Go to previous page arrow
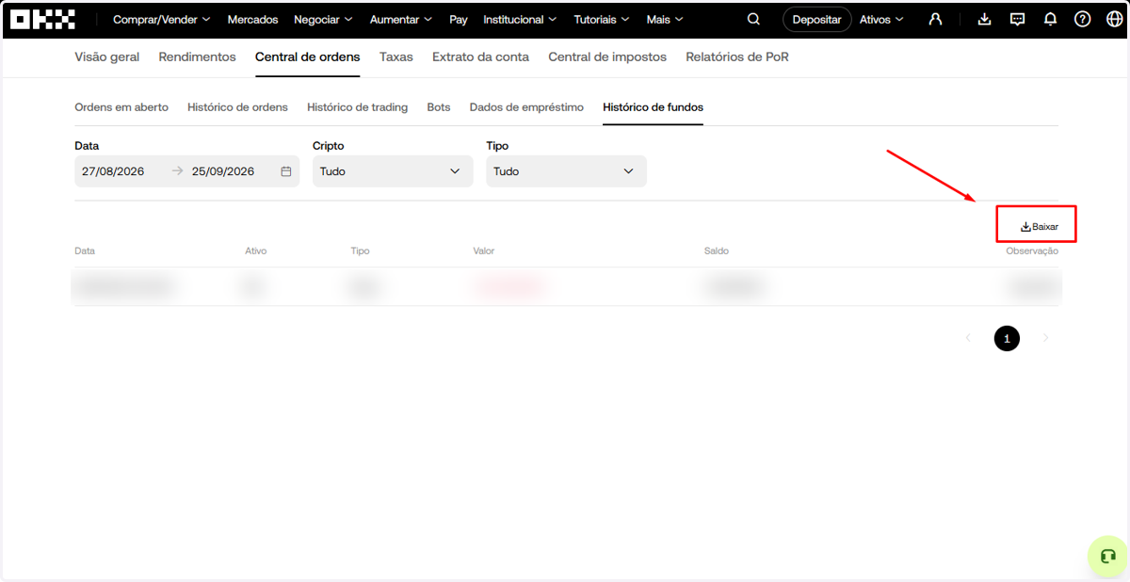 tap(968, 337)
